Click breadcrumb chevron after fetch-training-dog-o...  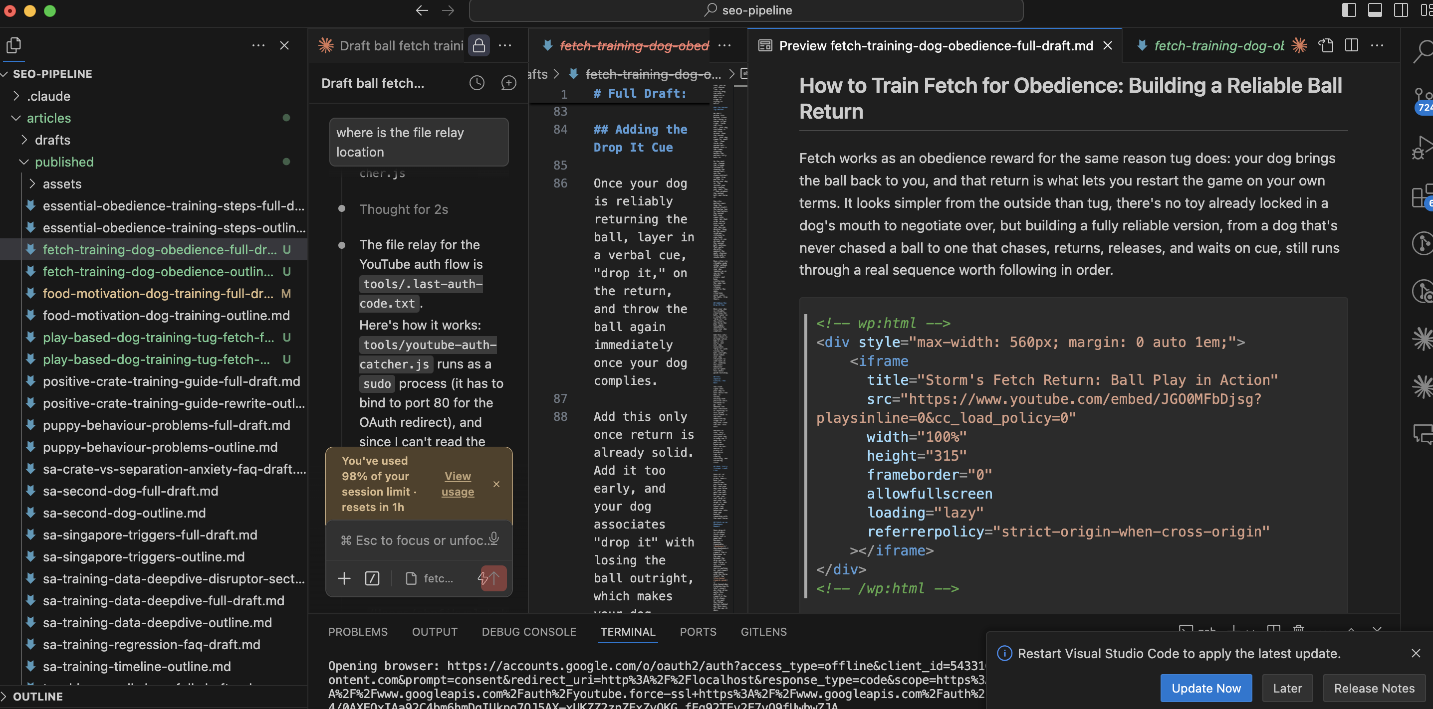click(x=731, y=74)
